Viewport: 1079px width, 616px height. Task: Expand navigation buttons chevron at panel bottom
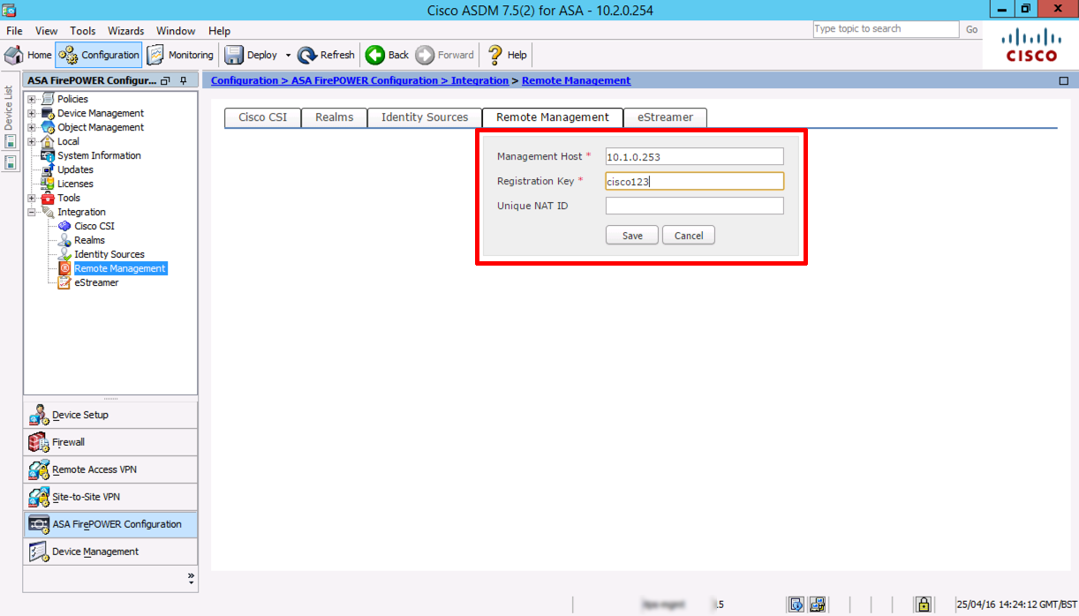coord(192,578)
